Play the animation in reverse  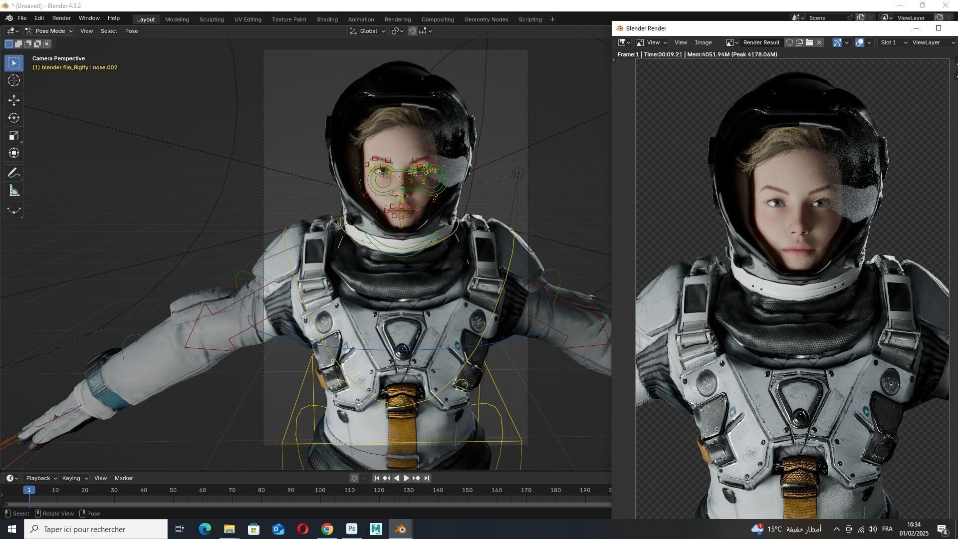[x=397, y=478]
